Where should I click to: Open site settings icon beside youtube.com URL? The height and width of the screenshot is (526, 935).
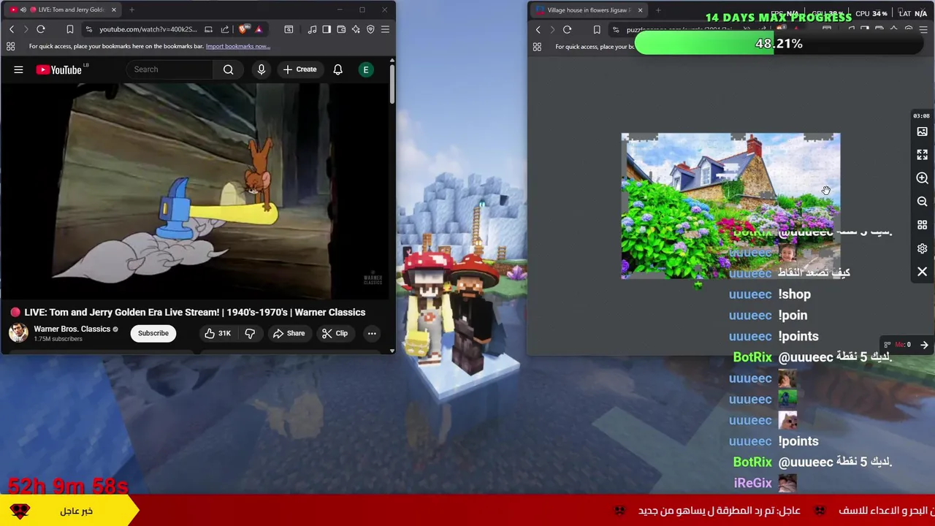(89, 29)
